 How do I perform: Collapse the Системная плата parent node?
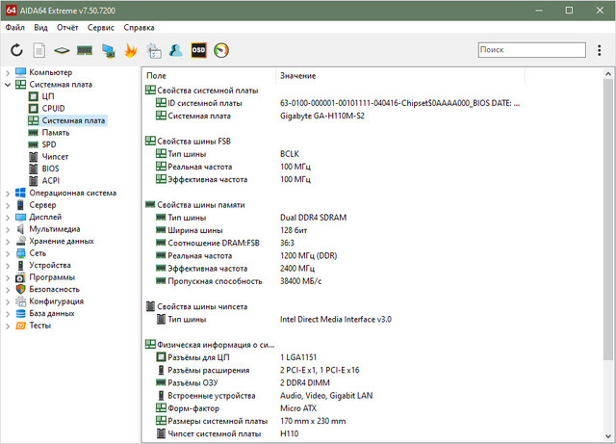8,85
